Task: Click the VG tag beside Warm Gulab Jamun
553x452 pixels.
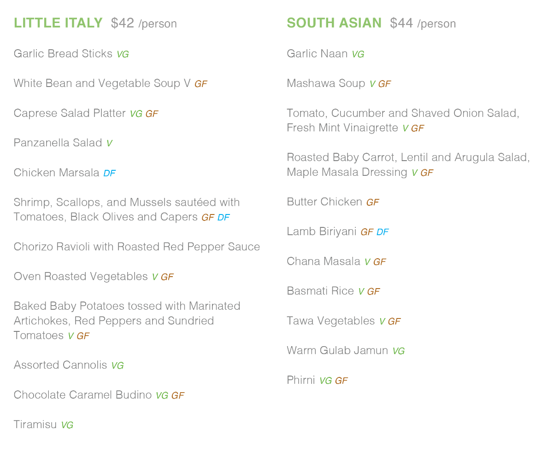Action: click(x=398, y=351)
